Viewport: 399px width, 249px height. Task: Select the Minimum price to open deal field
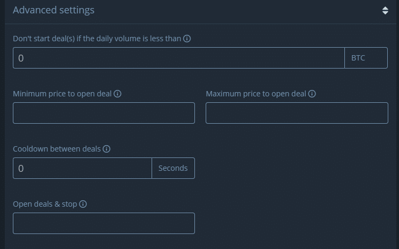pyautogui.click(x=104, y=113)
